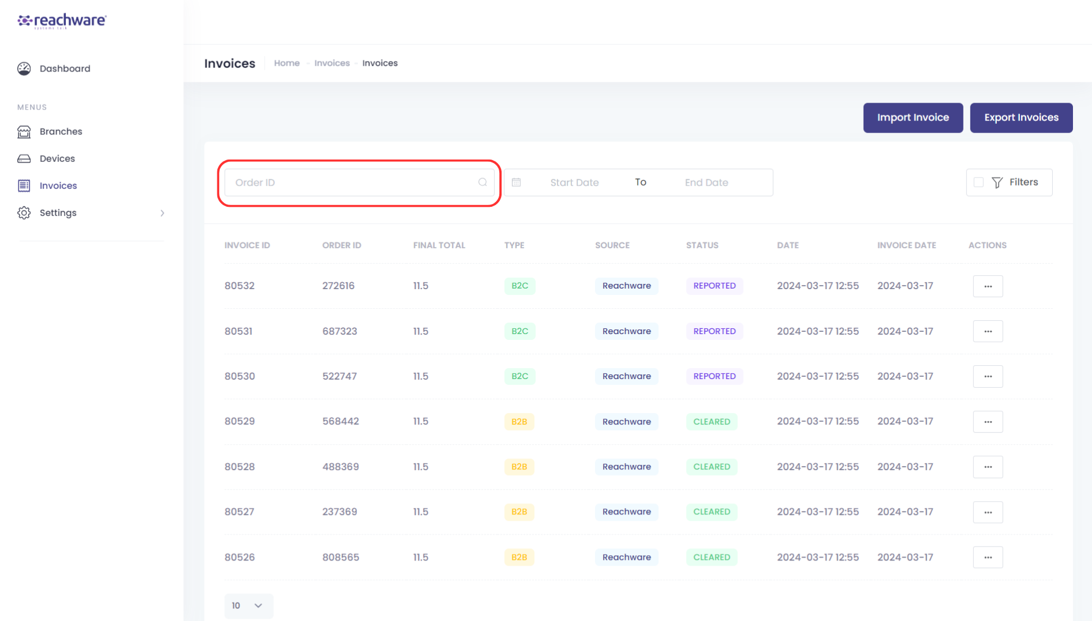Sort by INVOICE ID column header
Viewport: 1092px width, 621px height.
coord(247,245)
